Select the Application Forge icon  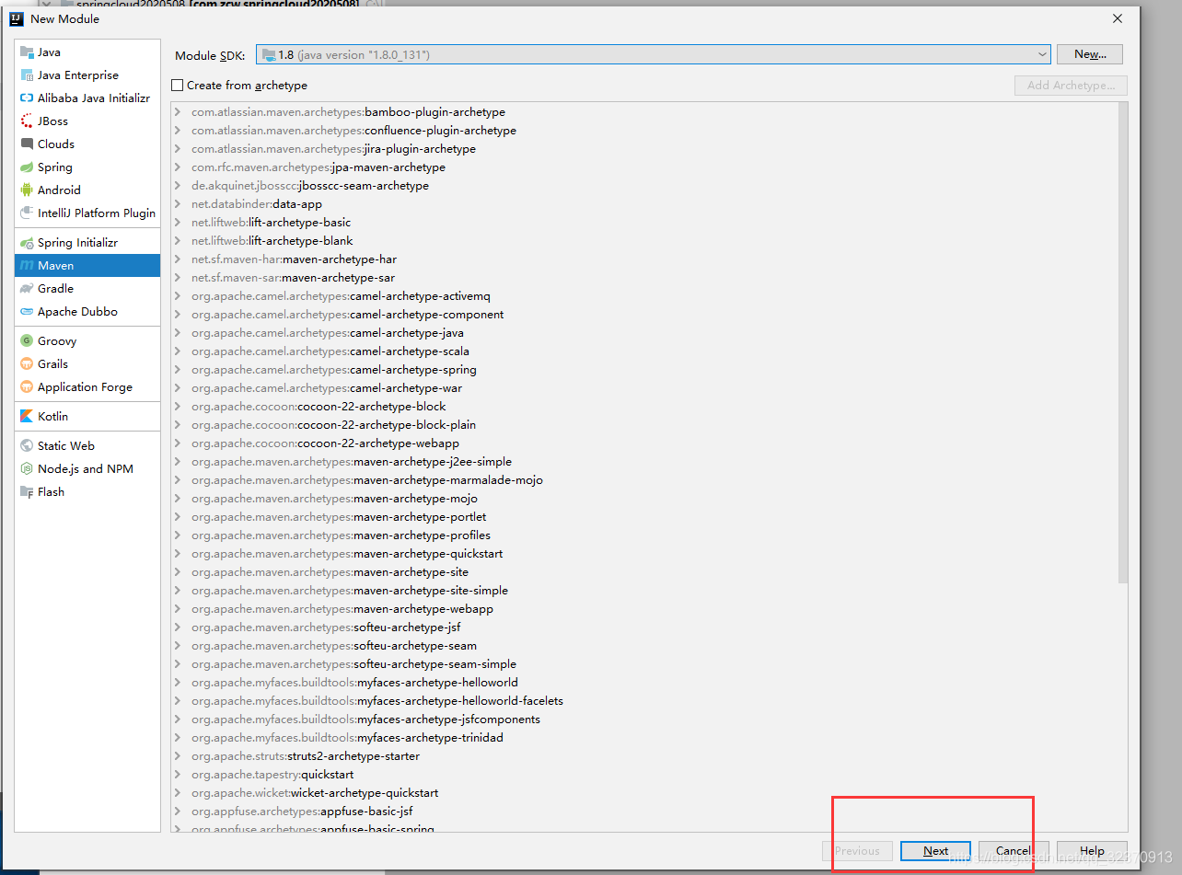[x=27, y=387]
